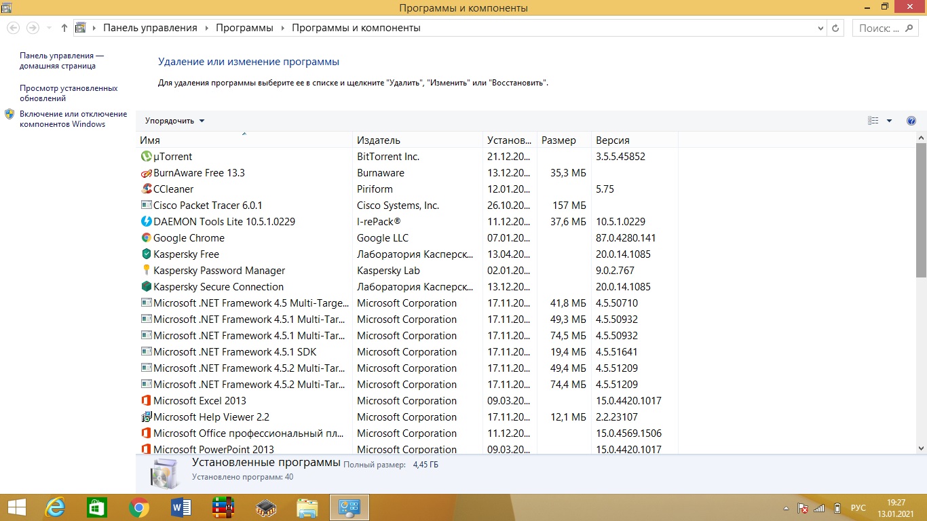Screen dimensions: 927x521
Task: Click version 9.0.2.767 cell
Action: tap(613, 271)
